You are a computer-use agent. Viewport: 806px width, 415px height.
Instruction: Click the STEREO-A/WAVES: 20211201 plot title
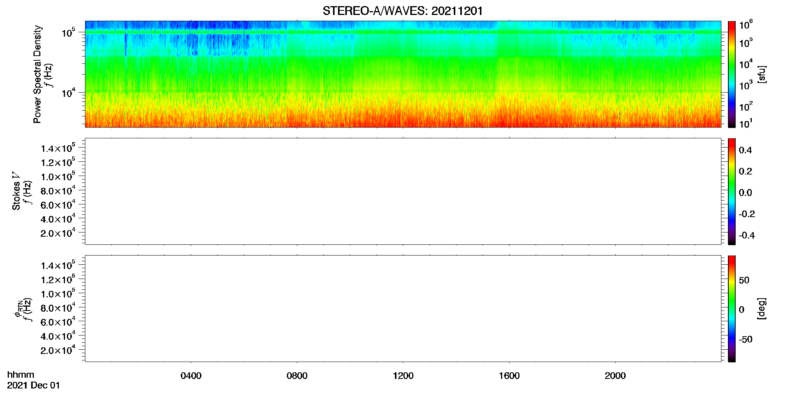point(403,11)
